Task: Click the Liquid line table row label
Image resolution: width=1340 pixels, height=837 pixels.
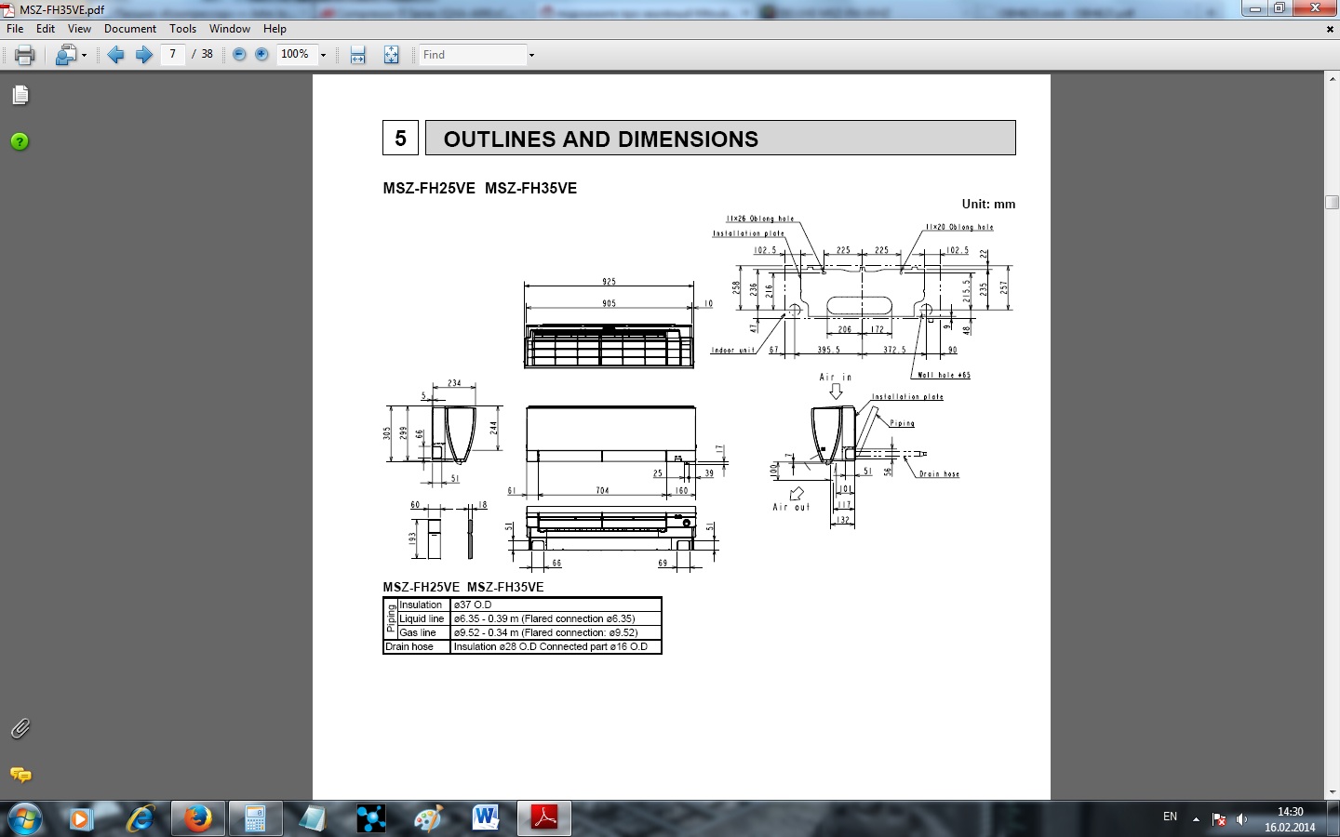Action: 422,618
